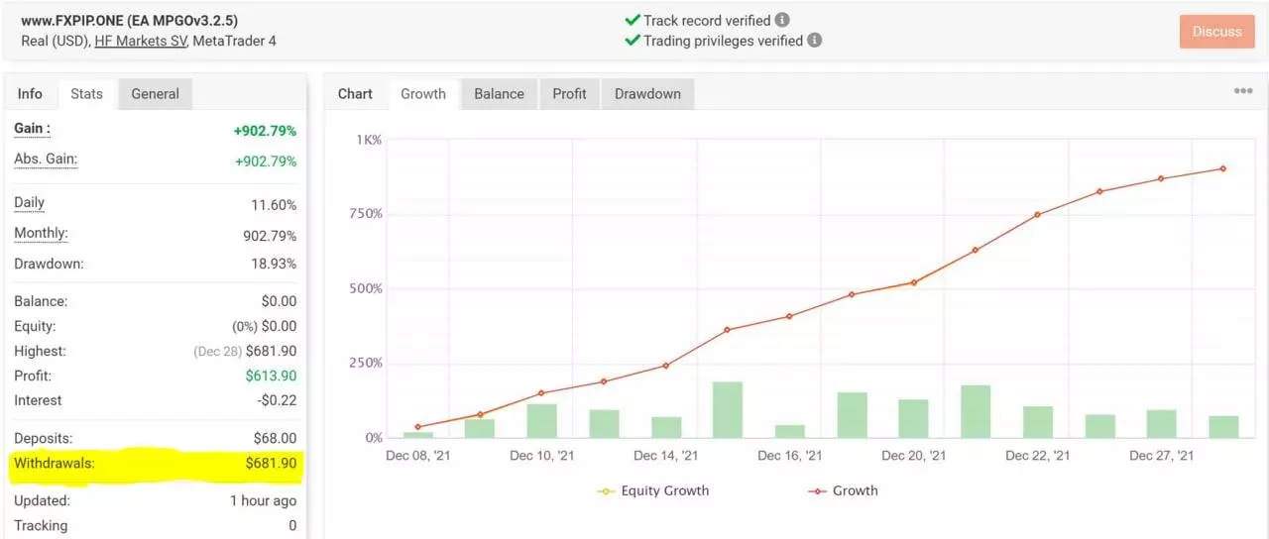Open the HF Markets SV broker link

[139, 41]
